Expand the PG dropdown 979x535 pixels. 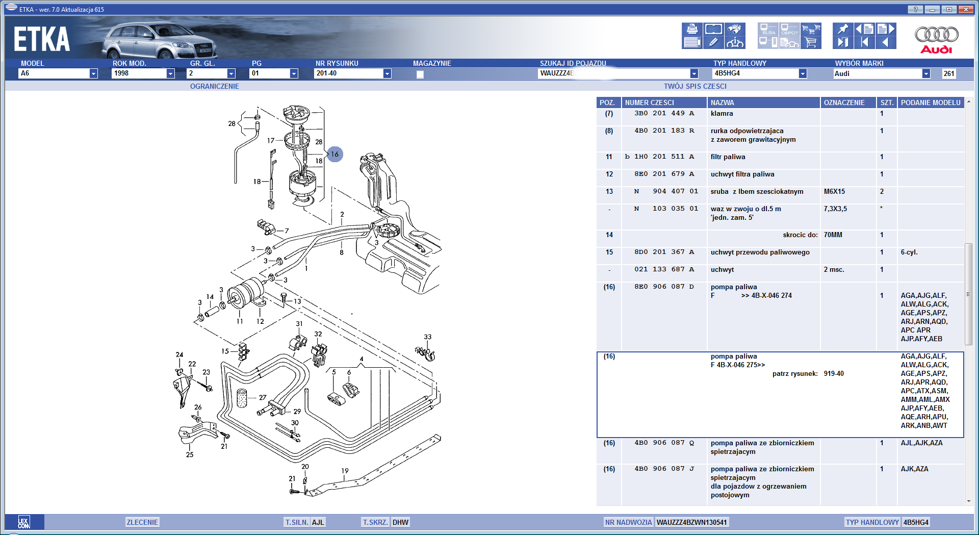[x=294, y=73]
